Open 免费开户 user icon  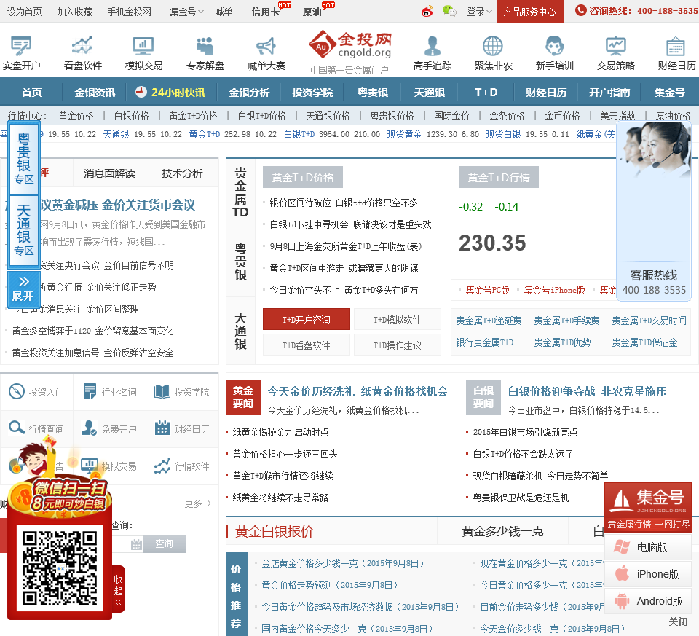89,428
